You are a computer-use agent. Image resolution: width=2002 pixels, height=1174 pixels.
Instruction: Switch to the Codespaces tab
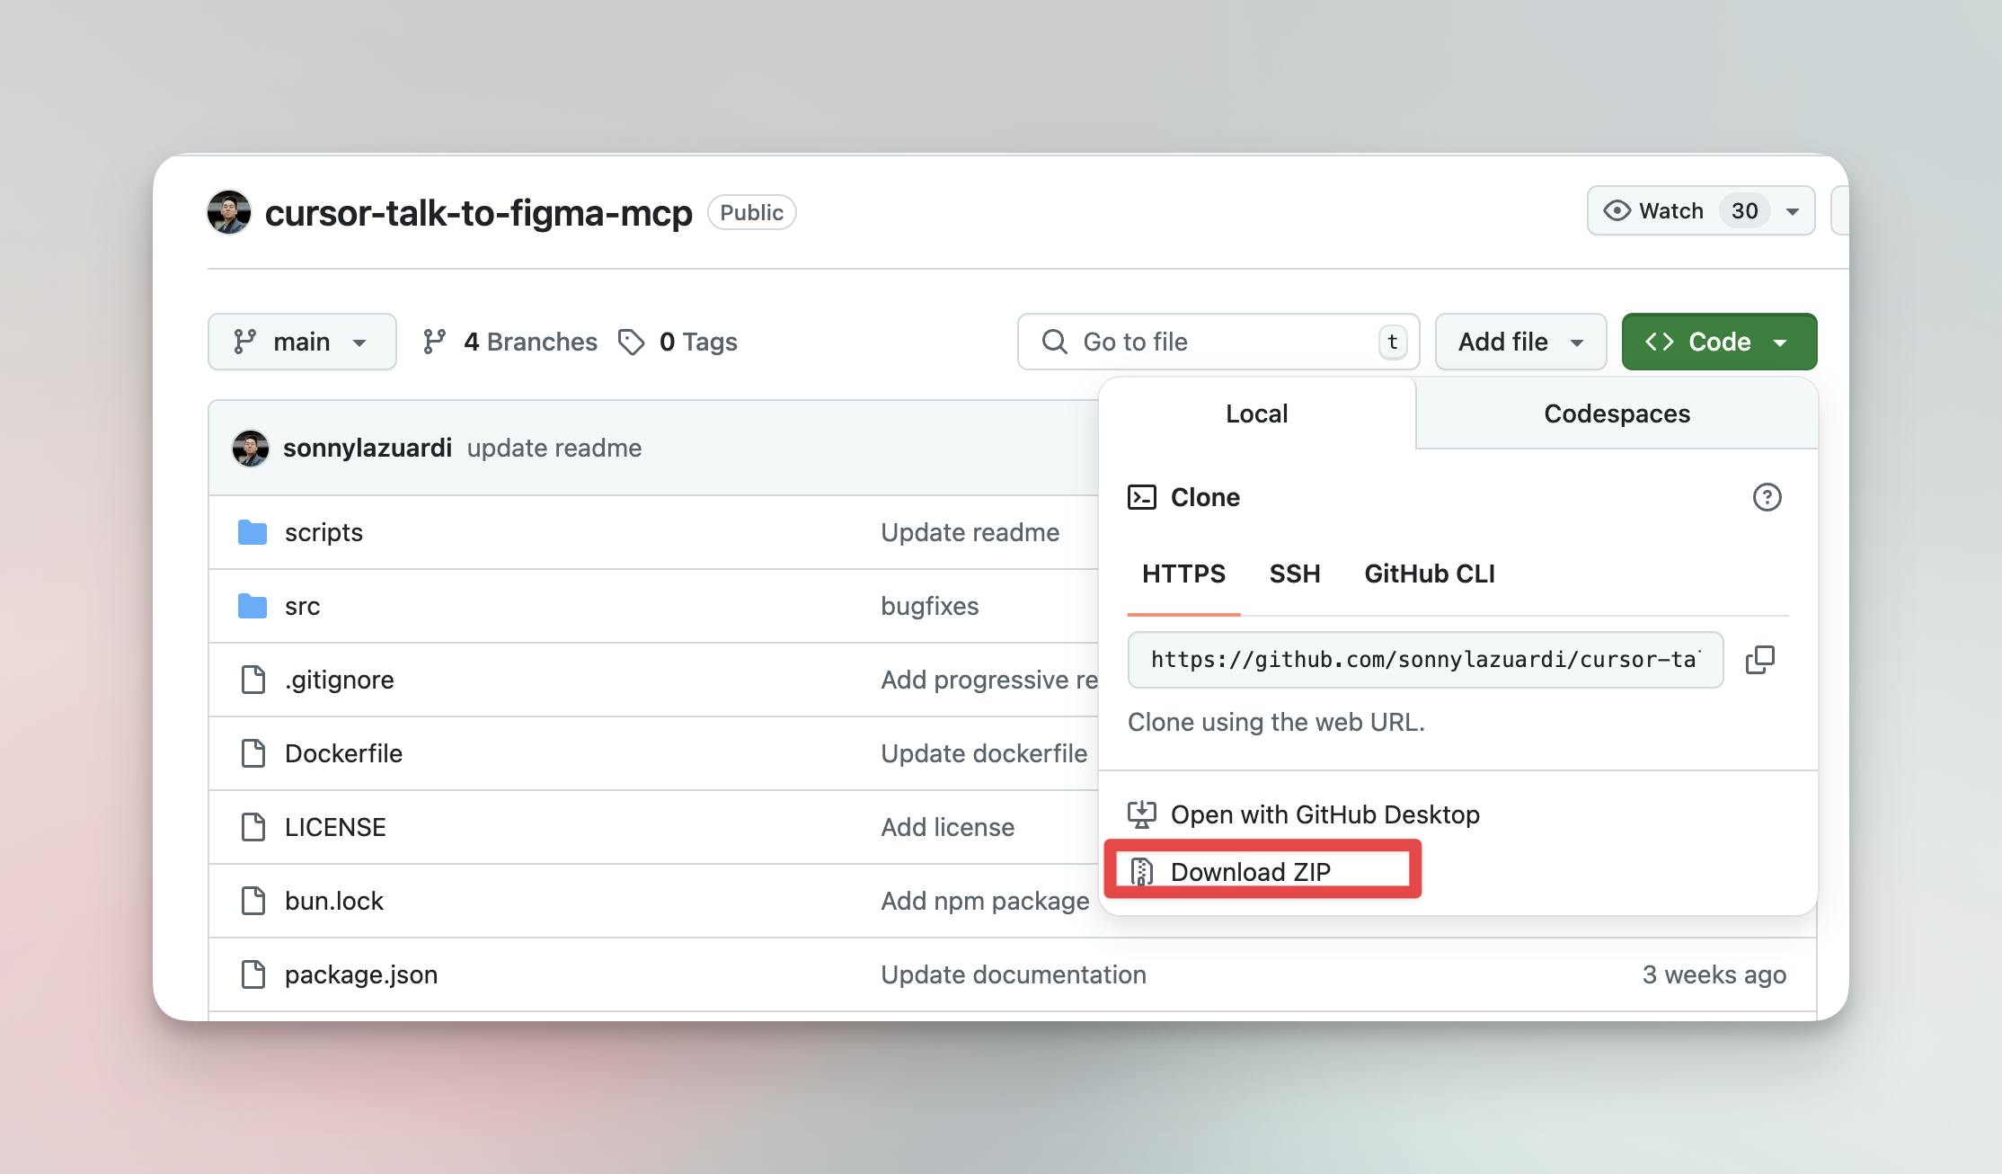[x=1617, y=414]
